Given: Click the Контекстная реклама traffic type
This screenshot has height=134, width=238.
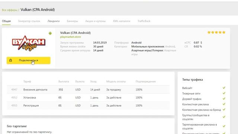Looking at the screenshot, I should pos(196,104).
